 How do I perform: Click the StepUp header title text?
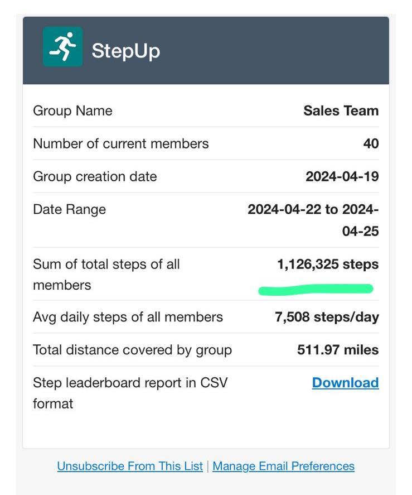point(125,51)
